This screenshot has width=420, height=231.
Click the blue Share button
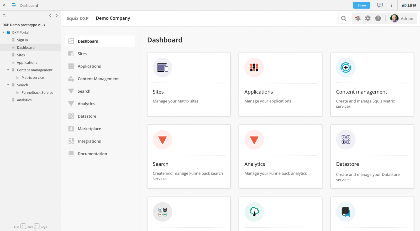[x=361, y=5]
